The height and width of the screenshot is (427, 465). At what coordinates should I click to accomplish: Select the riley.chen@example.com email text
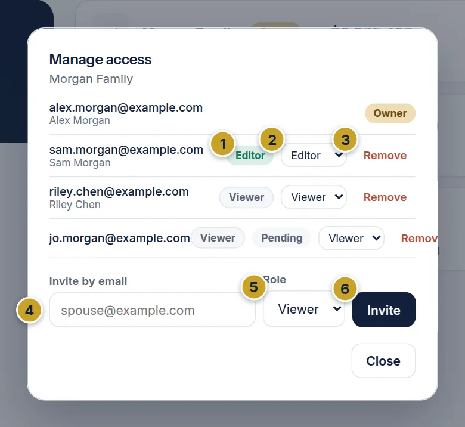point(119,191)
